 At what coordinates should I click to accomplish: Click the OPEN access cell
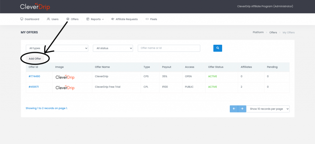(188, 76)
